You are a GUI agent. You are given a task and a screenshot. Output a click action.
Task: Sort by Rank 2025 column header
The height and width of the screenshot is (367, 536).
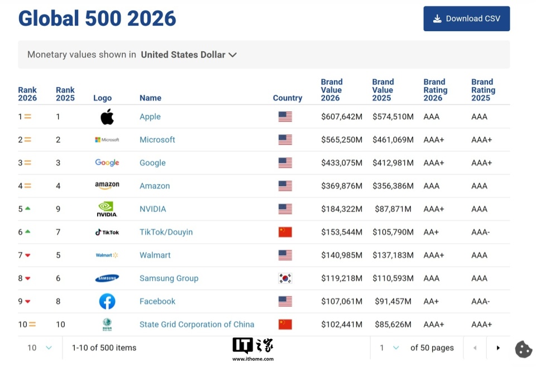coord(65,94)
